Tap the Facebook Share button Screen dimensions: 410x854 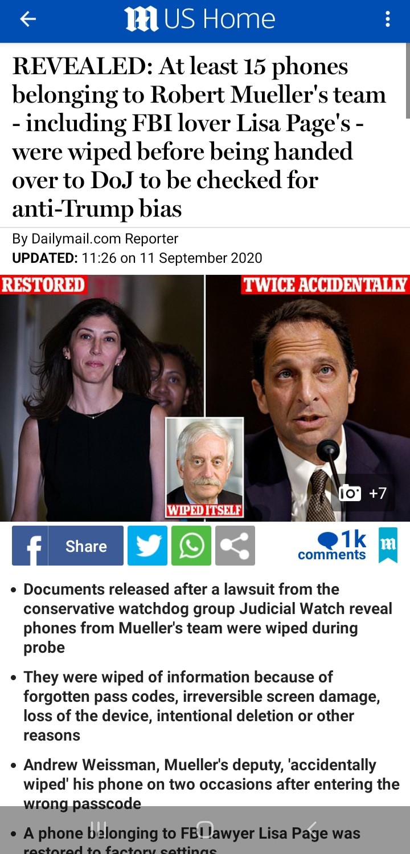pos(86,546)
